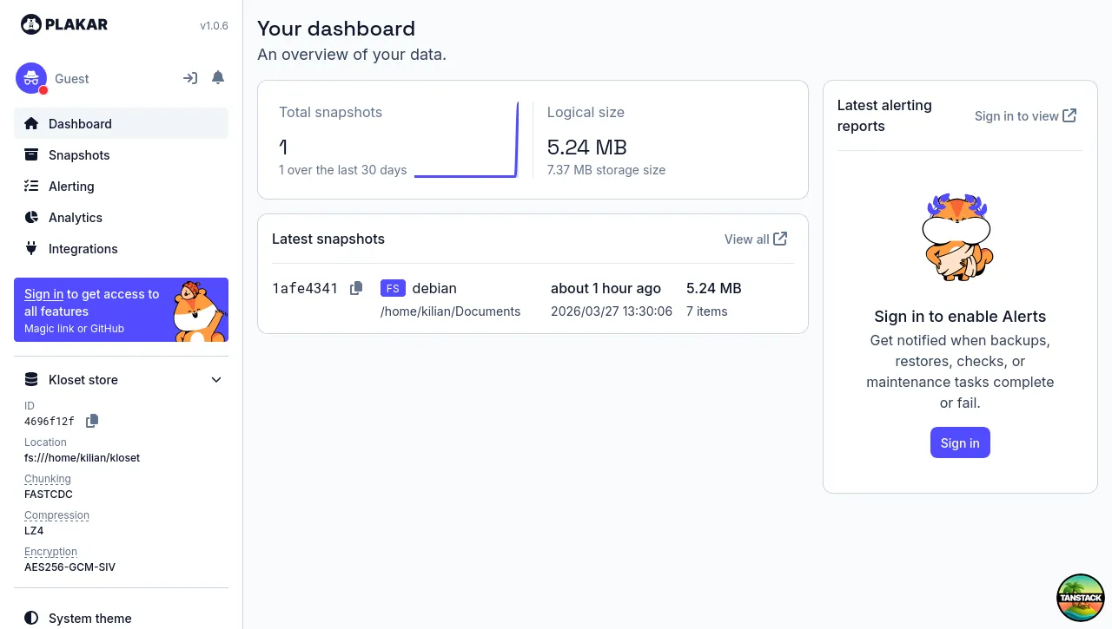Click the Compression label in Kloset store
This screenshot has width=1112, height=629.
pyautogui.click(x=56, y=515)
